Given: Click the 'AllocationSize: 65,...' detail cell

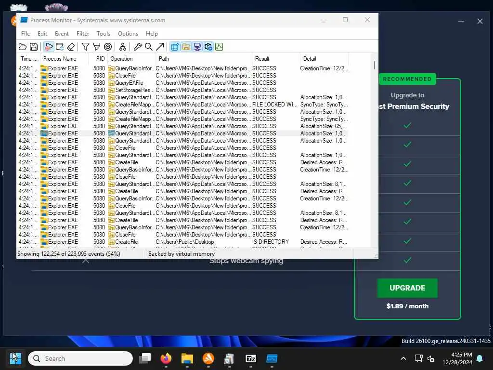Looking at the screenshot, I should pos(323,126).
